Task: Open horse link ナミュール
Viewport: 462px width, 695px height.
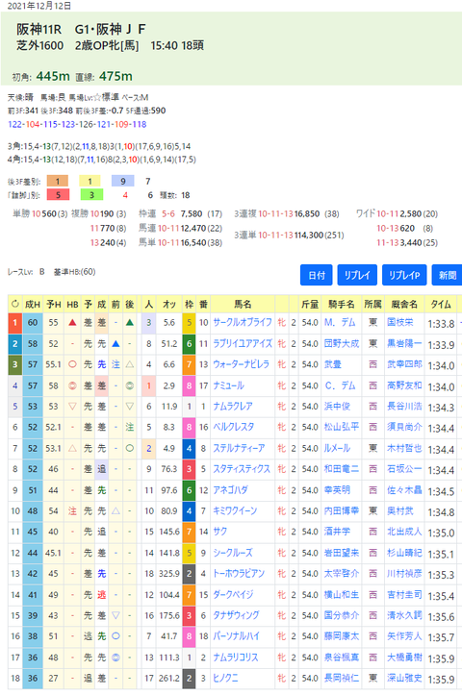Action: 228,385
